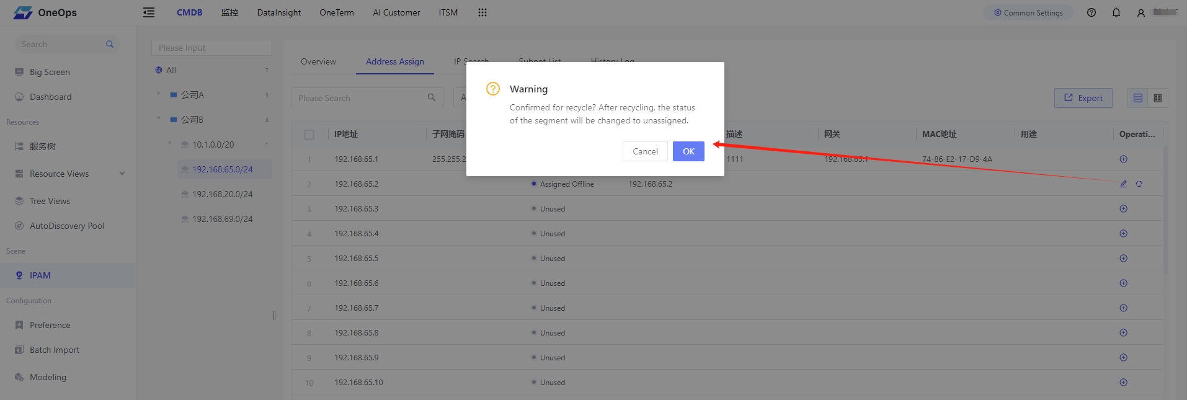Open OneTerm top menu
The image size is (1187, 400).
[x=337, y=12]
